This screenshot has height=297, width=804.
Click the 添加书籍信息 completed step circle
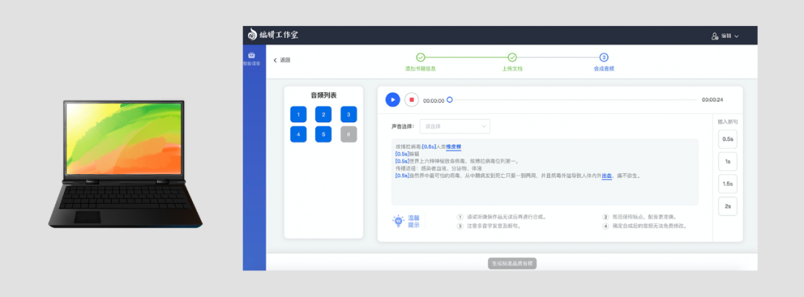pyautogui.click(x=421, y=57)
